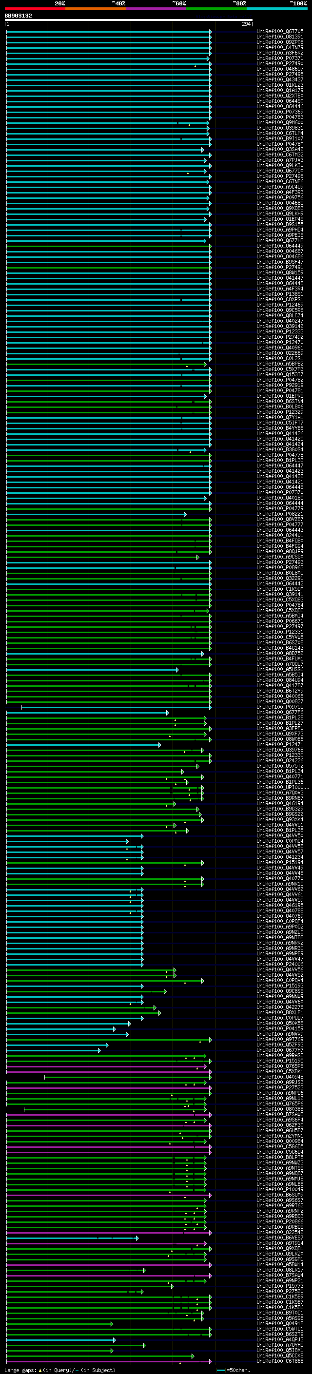Image resolution: width=312 pixels, height=1374 pixels.
Task: Select hit UniRef100_A5ASG6
Action: (x=279, y=1318)
